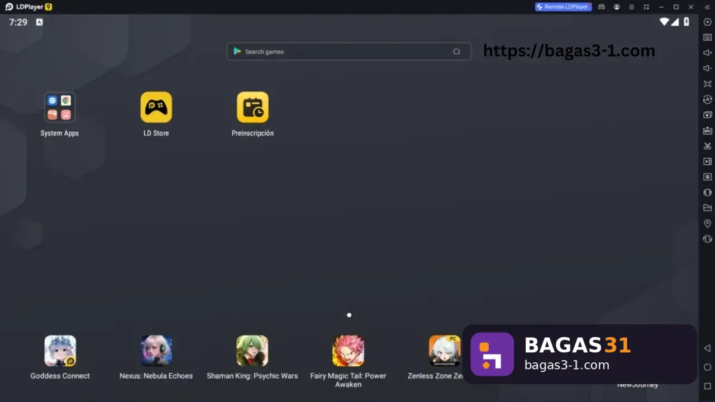Viewport: 715px width, 402px height.
Task: Open the shared folder icon
Action: click(707, 208)
